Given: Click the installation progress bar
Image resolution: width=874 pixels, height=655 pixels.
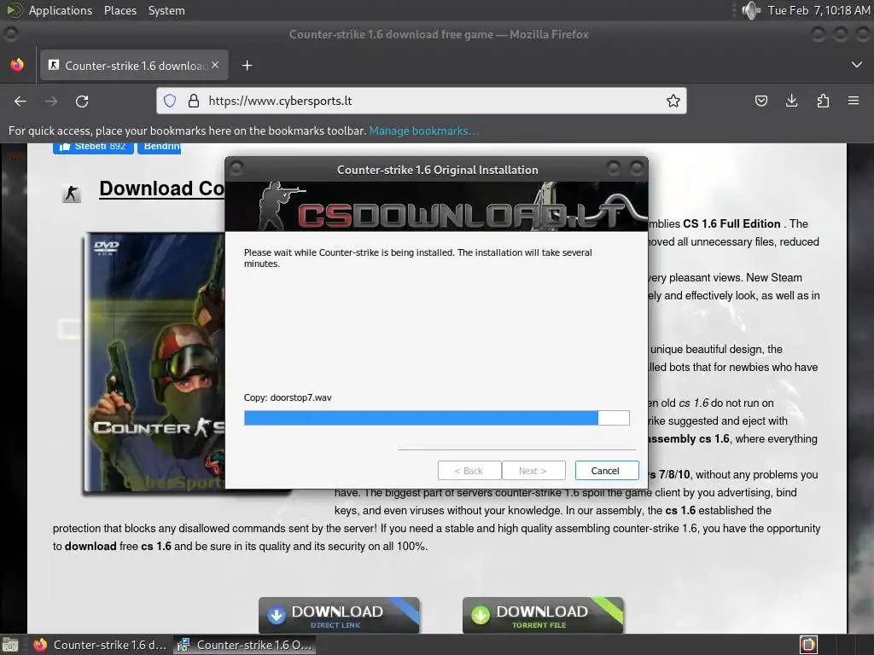Looking at the screenshot, I should tap(436, 418).
